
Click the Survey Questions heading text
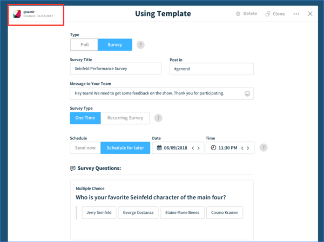point(99,168)
